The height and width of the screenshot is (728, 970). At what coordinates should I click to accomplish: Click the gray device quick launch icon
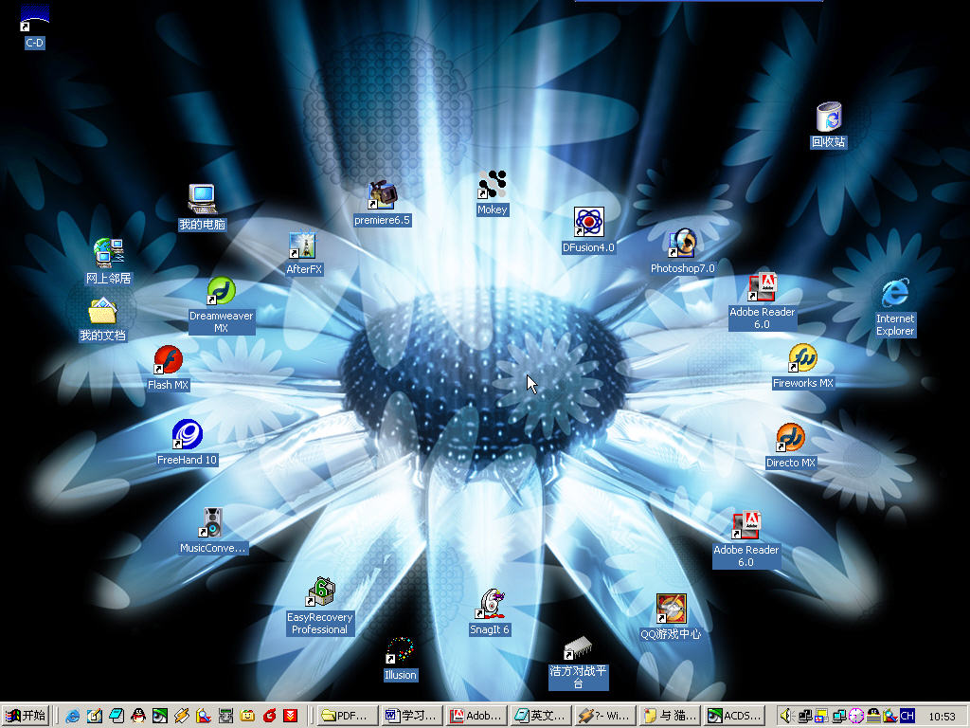point(225,717)
